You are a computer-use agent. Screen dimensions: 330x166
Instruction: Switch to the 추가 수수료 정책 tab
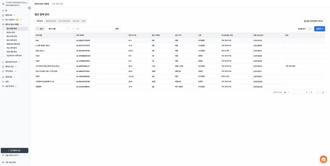(64, 21)
